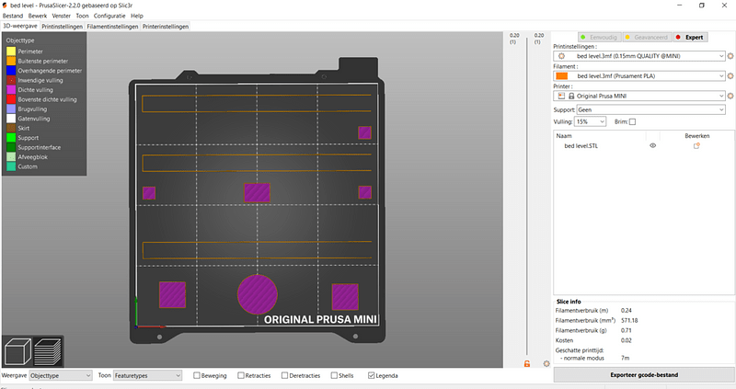Open Support dropdown showing Geen

(x=651, y=109)
